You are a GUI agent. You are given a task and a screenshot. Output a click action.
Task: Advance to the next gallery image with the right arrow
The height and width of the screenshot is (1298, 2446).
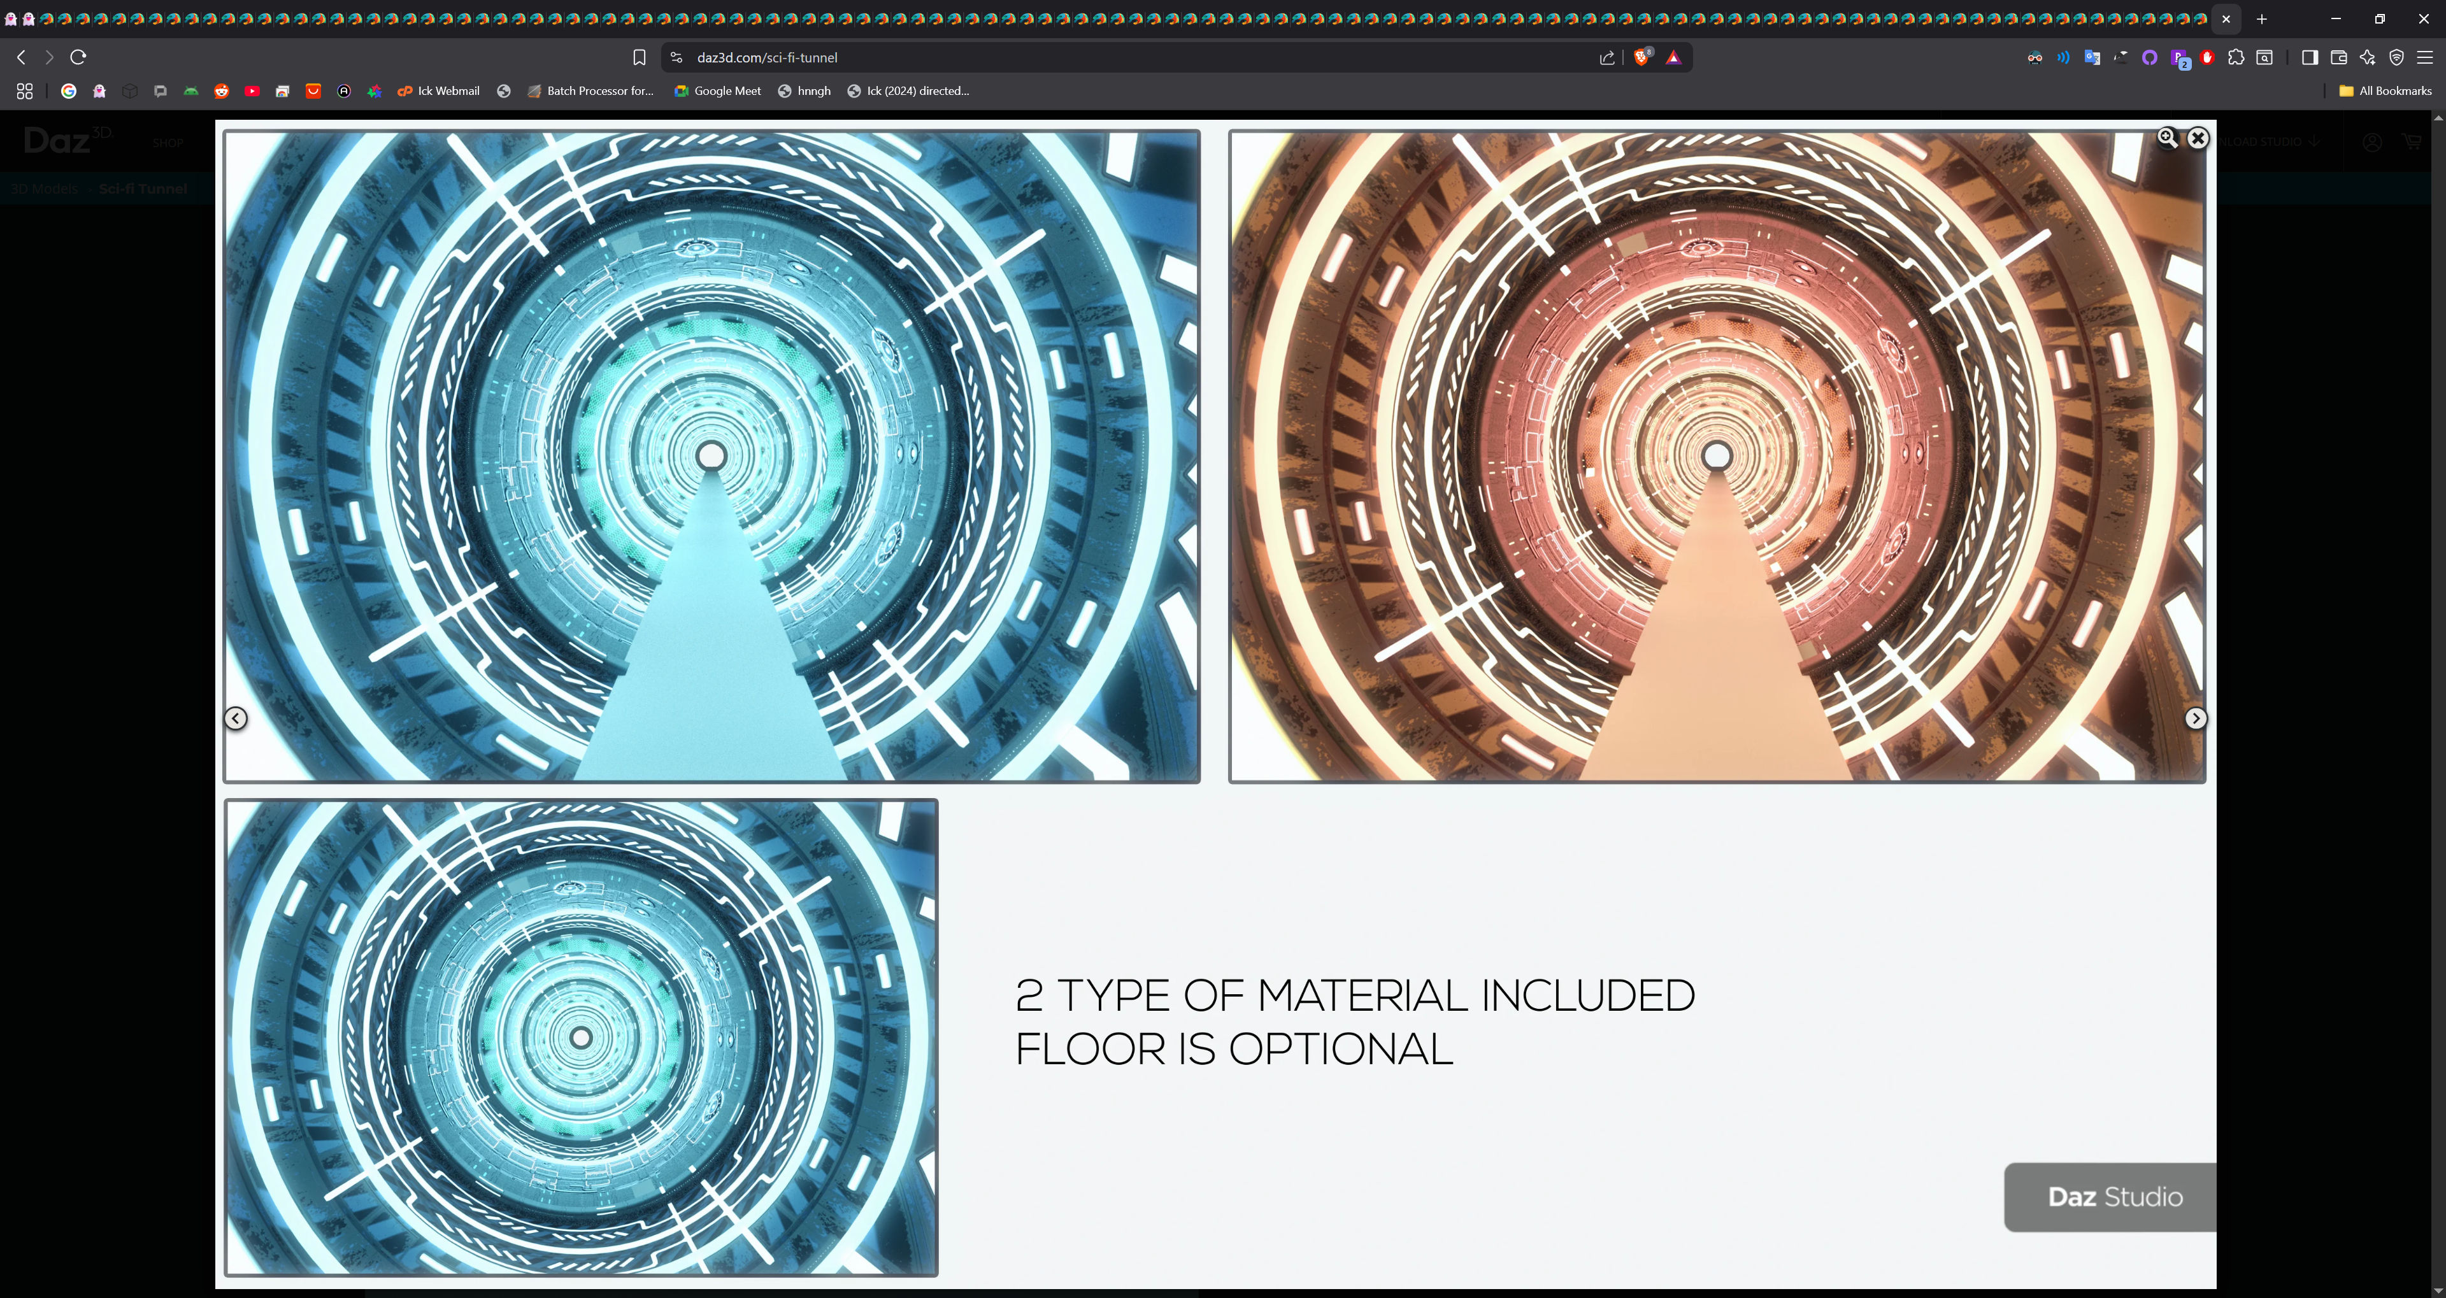coord(2195,719)
